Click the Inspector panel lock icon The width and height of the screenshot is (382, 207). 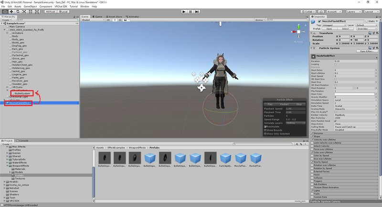377,17
